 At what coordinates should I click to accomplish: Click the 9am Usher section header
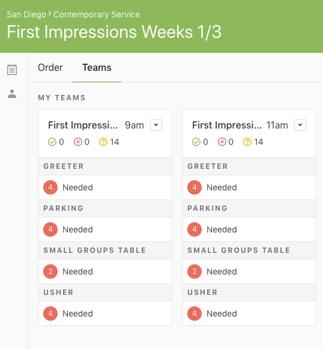[x=105, y=293]
